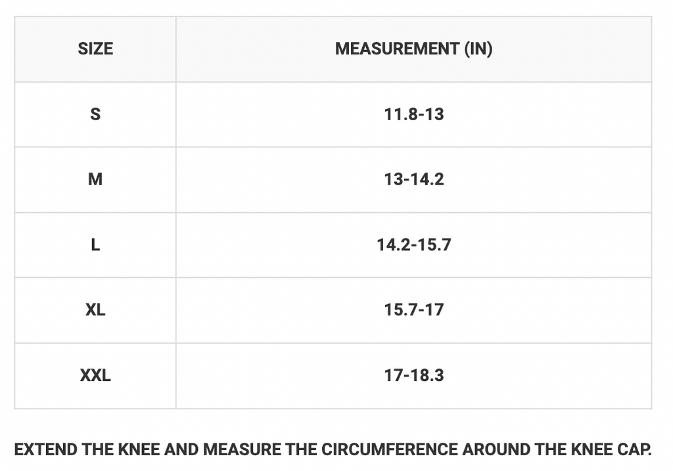The image size is (673, 471).
Task: Select the L size cell
Action: [95, 245]
